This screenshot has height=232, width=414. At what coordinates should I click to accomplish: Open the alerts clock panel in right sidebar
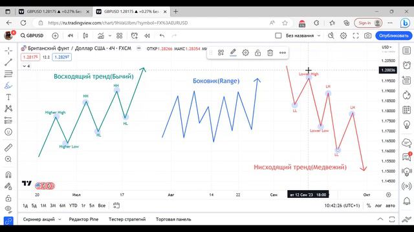pyautogui.click(x=407, y=65)
